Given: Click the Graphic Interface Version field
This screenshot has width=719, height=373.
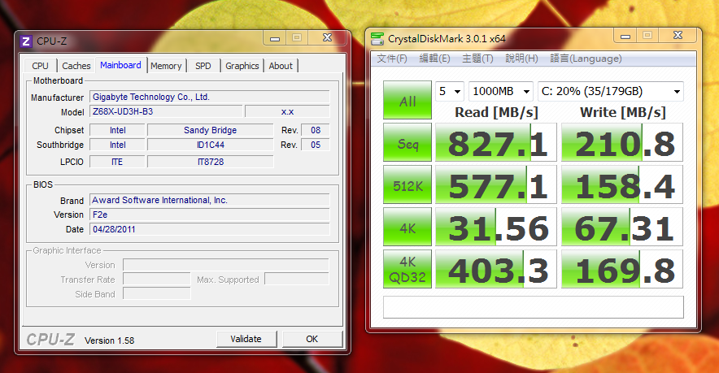Looking at the screenshot, I should 226,265.
